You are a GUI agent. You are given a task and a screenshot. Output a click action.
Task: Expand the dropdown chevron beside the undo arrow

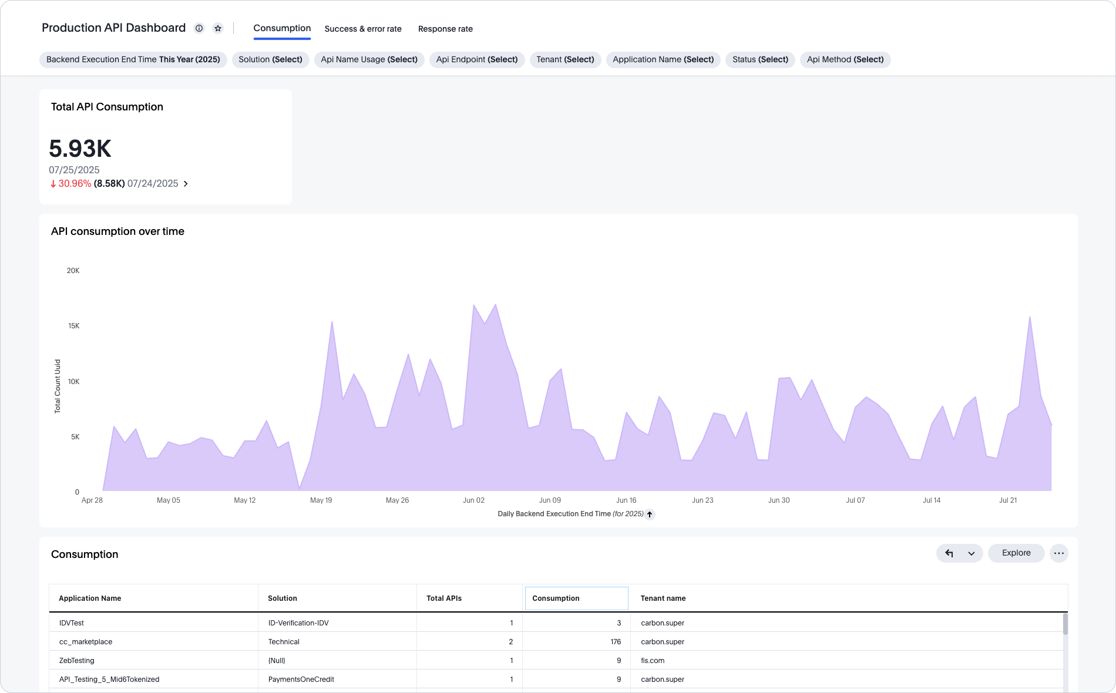coord(972,553)
